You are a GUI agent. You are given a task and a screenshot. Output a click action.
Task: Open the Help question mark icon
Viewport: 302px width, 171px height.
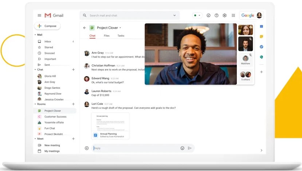click(216, 15)
